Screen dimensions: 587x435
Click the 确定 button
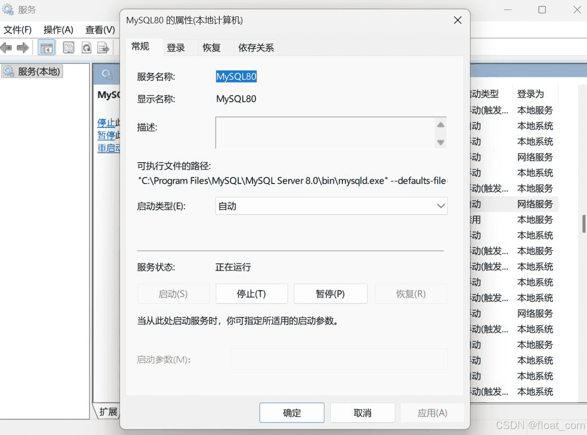tap(292, 413)
